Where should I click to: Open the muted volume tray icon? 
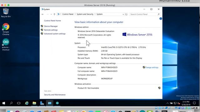178,103
